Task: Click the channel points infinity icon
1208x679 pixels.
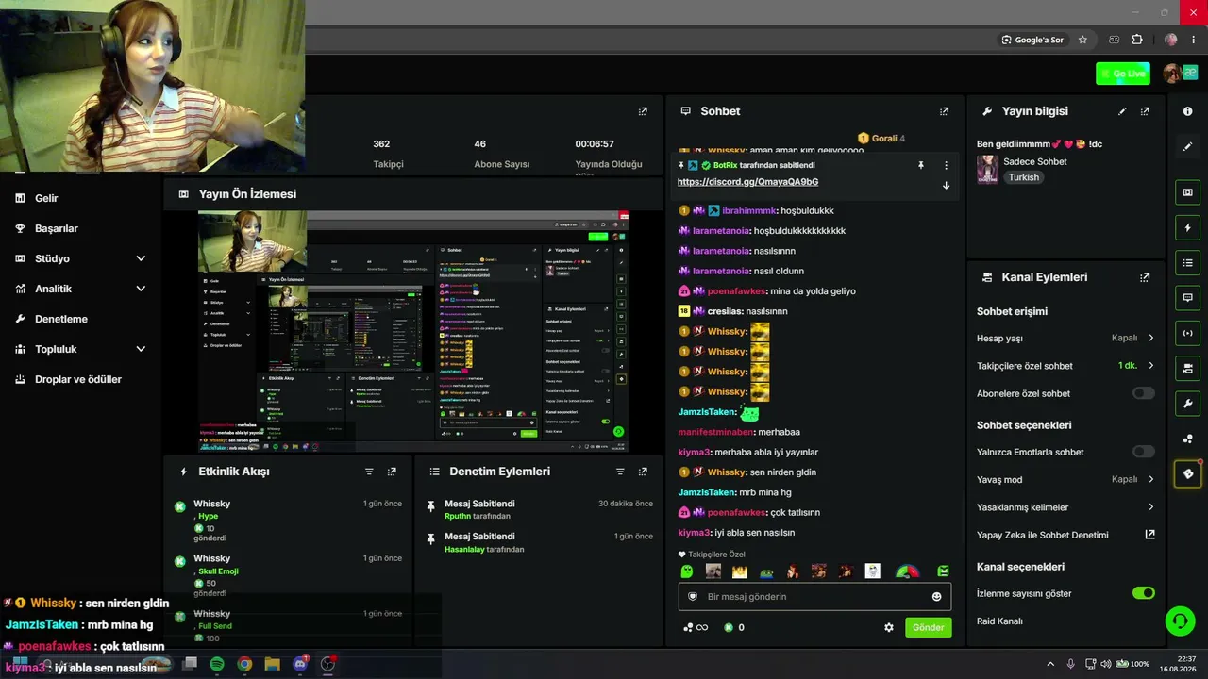Action: (x=696, y=627)
